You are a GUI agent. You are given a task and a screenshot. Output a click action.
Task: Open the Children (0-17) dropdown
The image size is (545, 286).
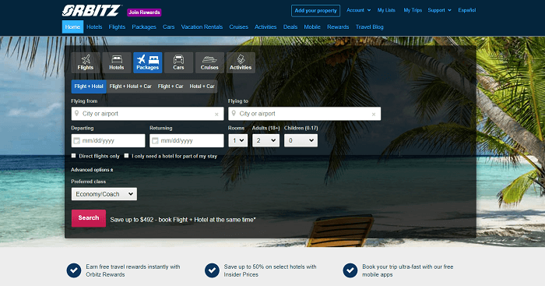pos(301,140)
